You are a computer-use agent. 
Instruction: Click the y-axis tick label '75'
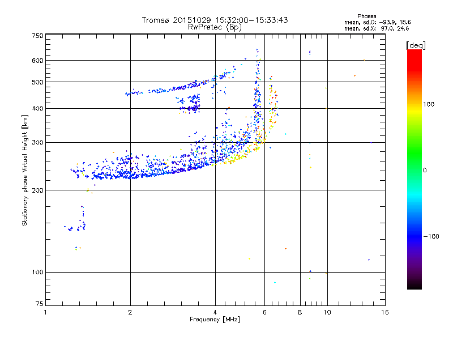tap(40, 304)
